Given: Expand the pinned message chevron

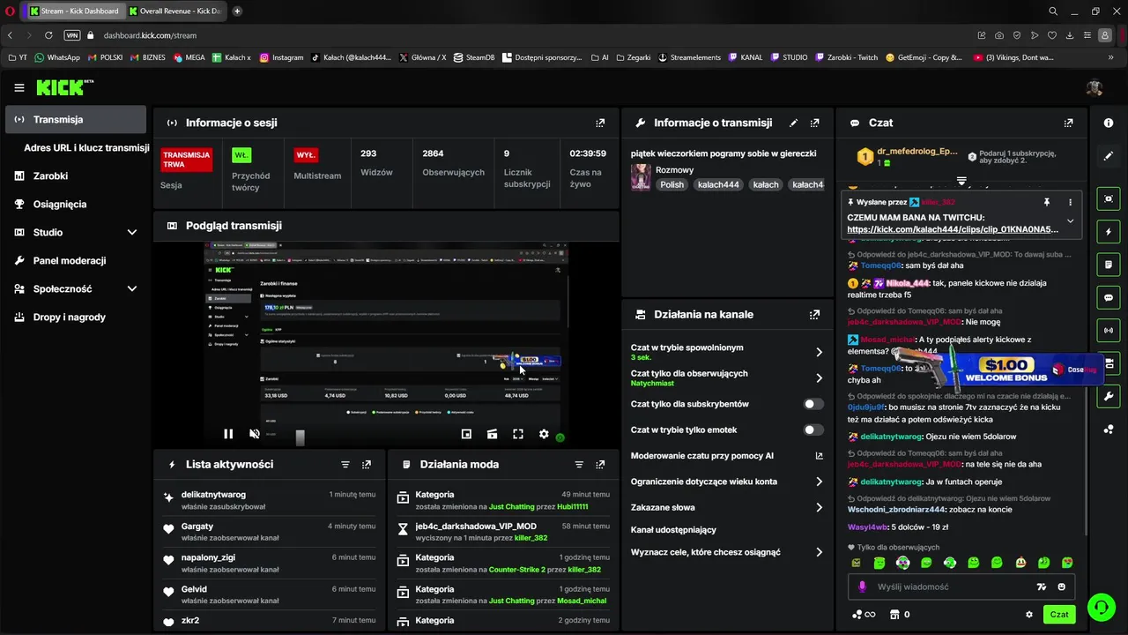Looking at the screenshot, I should coord(1071,221).
